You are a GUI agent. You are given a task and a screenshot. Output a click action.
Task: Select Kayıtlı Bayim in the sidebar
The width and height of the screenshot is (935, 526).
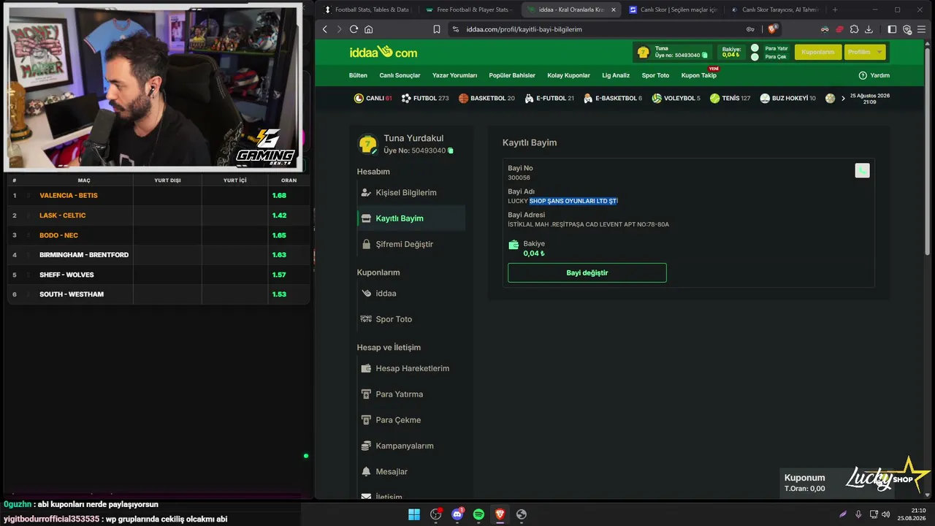coord(411,218)
